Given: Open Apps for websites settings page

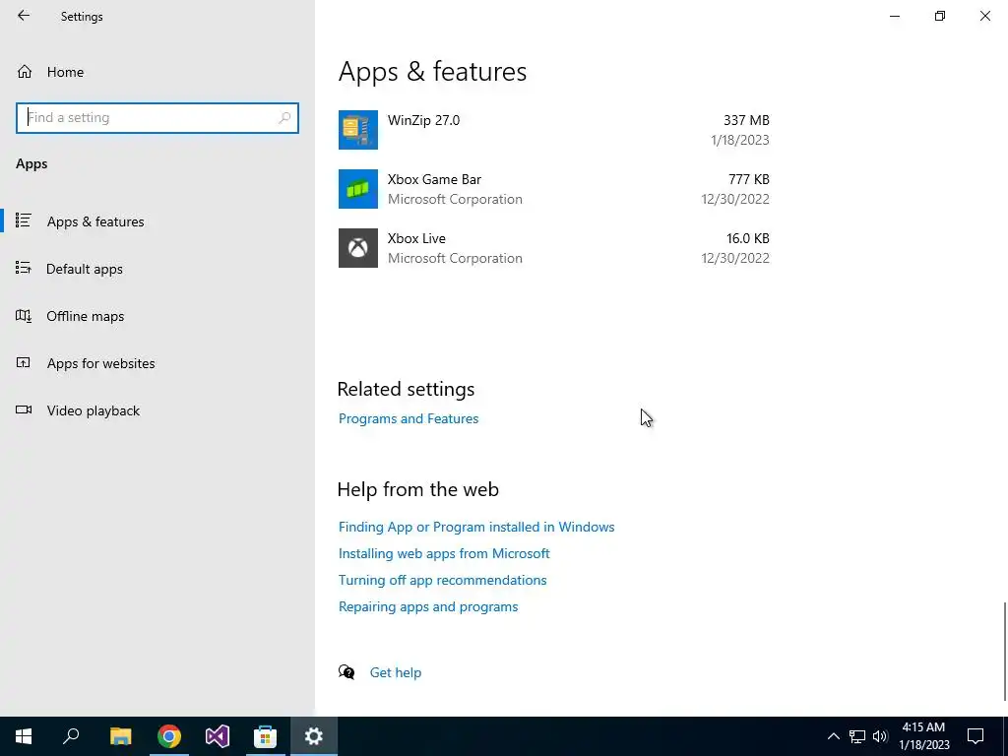Looking at the screenshot, I should pyautogui.click(x=101, y=363).
